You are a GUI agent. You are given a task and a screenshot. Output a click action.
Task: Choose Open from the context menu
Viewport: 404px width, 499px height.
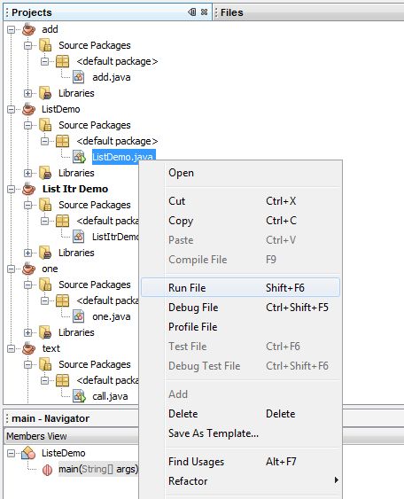tap(240, 173)
